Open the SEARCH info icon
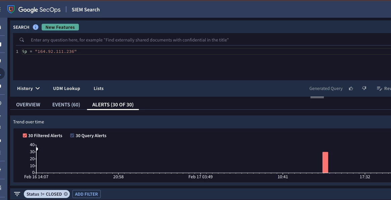The height and width of the screenshot is (200, 391). click(x=36, y=27)
